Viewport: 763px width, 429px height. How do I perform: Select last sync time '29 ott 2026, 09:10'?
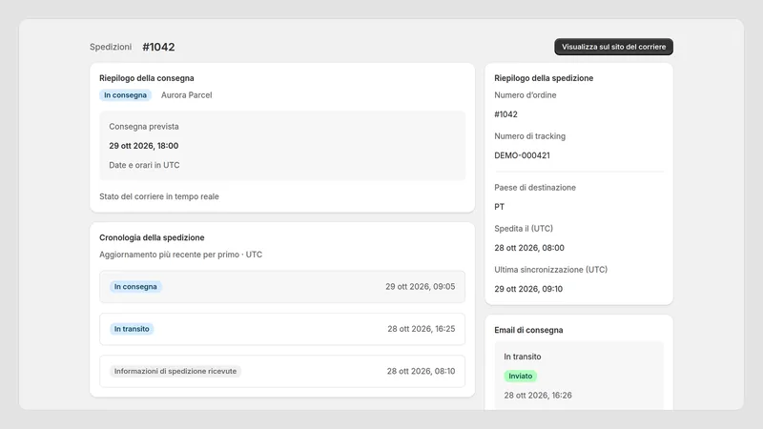[528, 289]
